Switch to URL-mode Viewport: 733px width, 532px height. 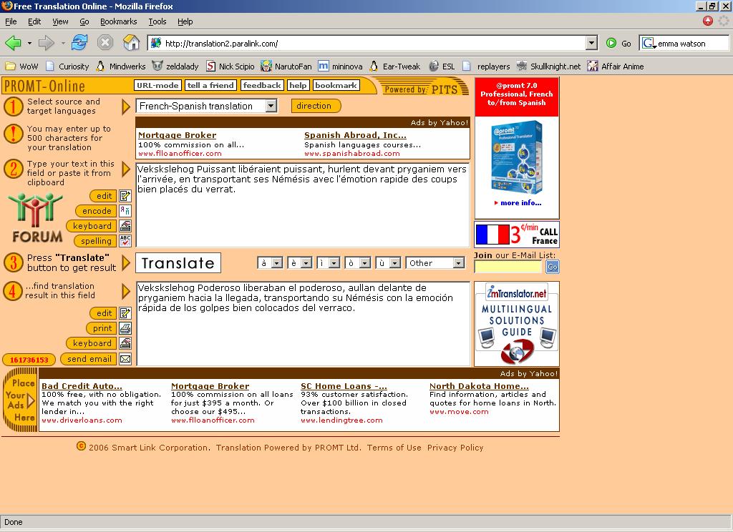157,85
